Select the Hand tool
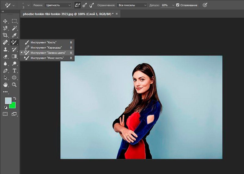 (x=5, y=85)
